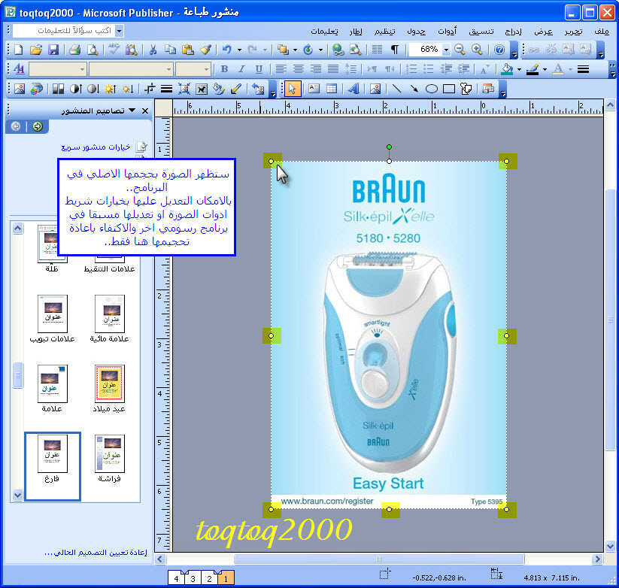The width and height of the screenshot is (619, 588).
Task: Select the Line drawing tool
Action: pyautogui.click(x=396, y=89)
